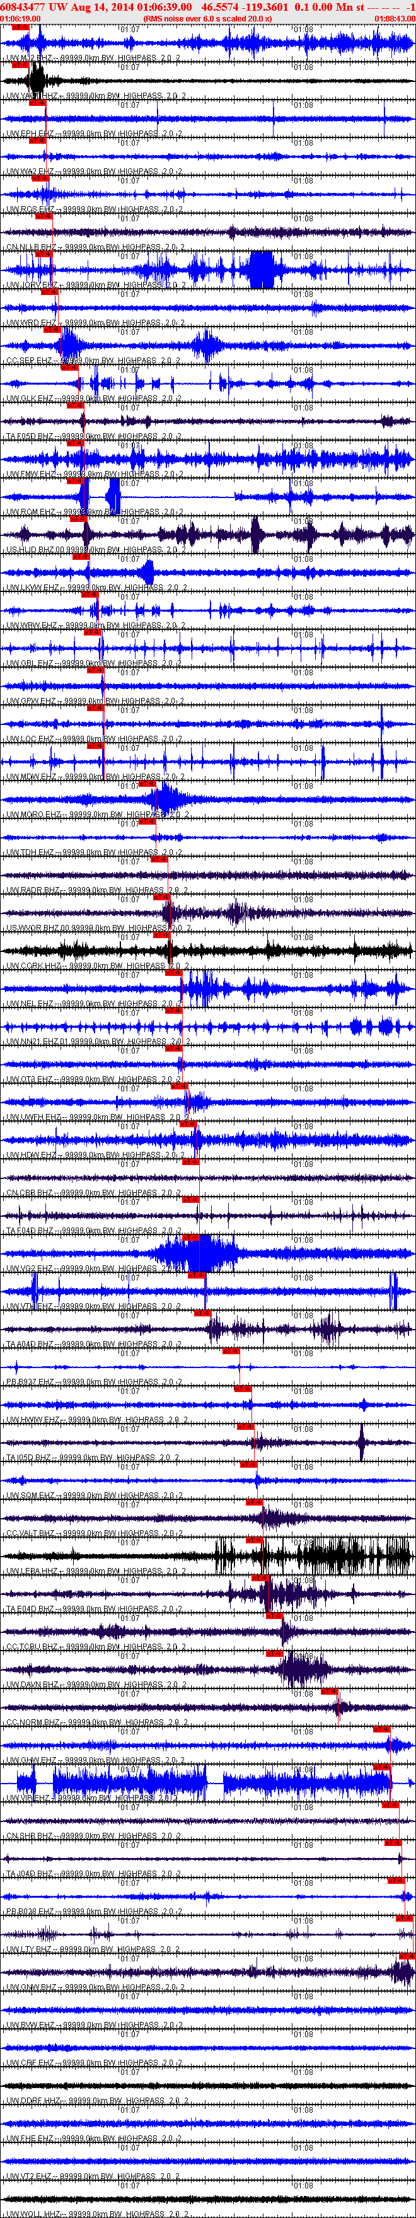Select the CN NLLB BHZ station label
Image resolution: width=416 pixels, height=2218 pixels.
[x=33, y=248]
